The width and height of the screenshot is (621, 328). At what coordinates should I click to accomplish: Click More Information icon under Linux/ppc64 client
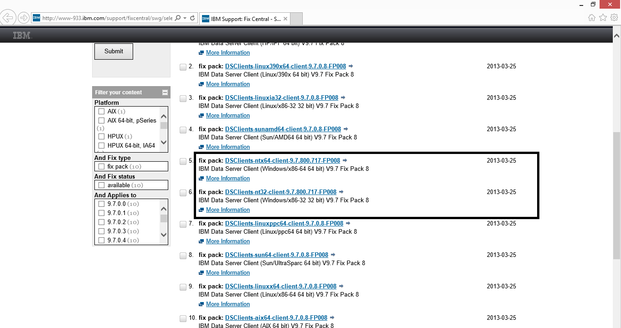202,242
